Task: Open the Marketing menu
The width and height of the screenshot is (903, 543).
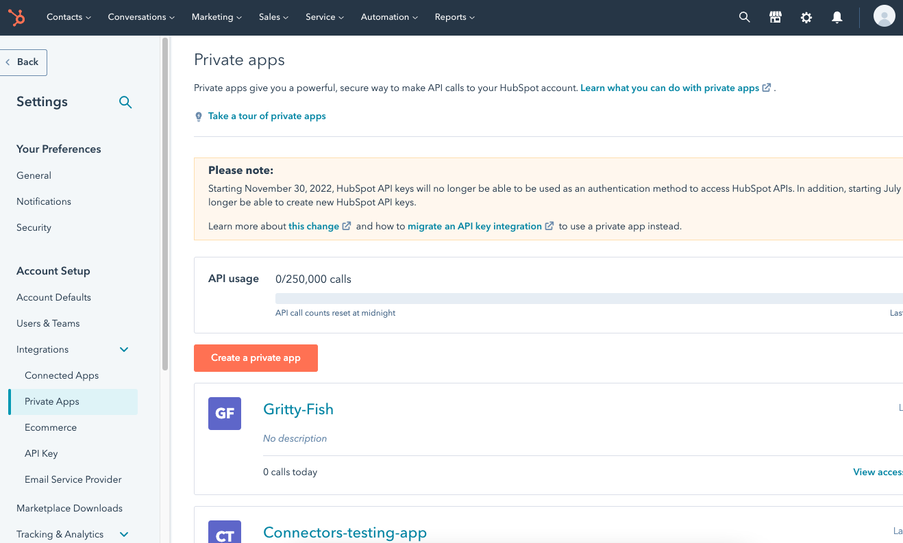Action: point(217,17)
